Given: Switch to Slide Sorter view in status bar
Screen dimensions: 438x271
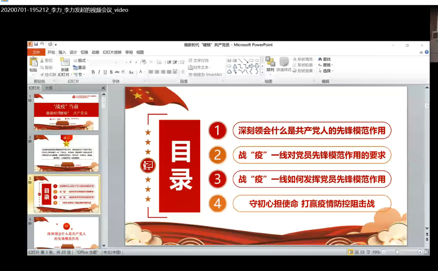Looking at the screenshot, I should (356, 252).
